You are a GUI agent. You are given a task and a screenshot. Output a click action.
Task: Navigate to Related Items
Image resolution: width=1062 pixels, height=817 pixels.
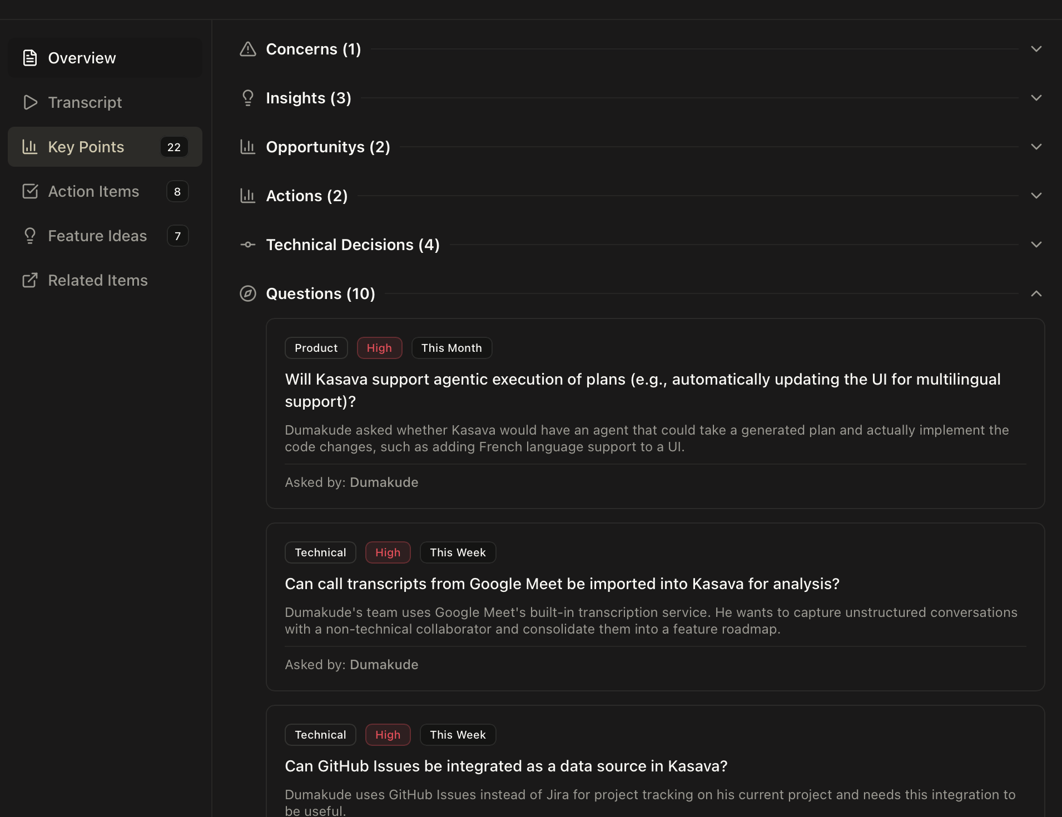(x=98, y=280)
